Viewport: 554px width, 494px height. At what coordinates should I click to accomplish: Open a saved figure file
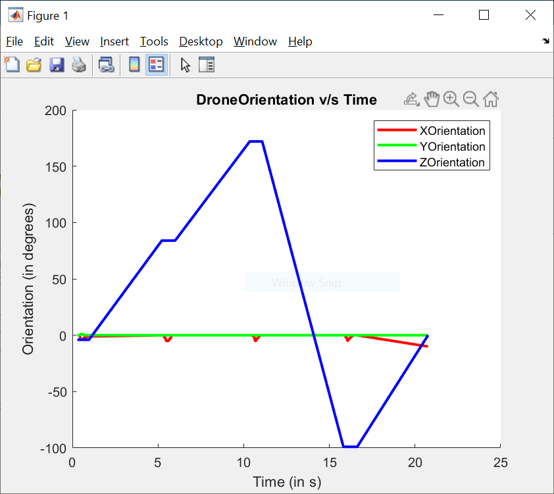(33, 64)
